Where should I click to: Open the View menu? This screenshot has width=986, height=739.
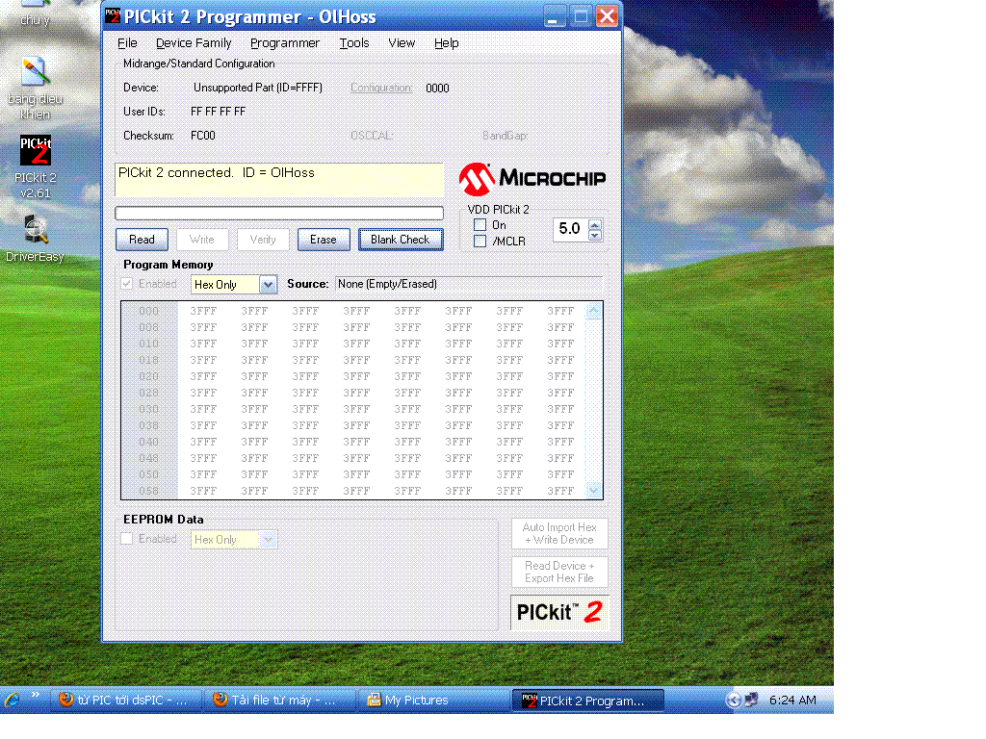click(x=402, y=43)
